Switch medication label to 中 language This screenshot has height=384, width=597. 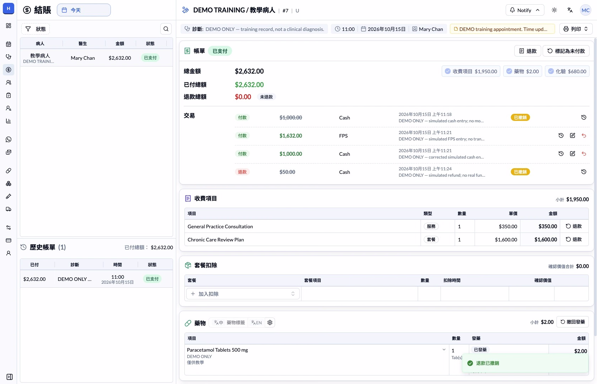219,322
